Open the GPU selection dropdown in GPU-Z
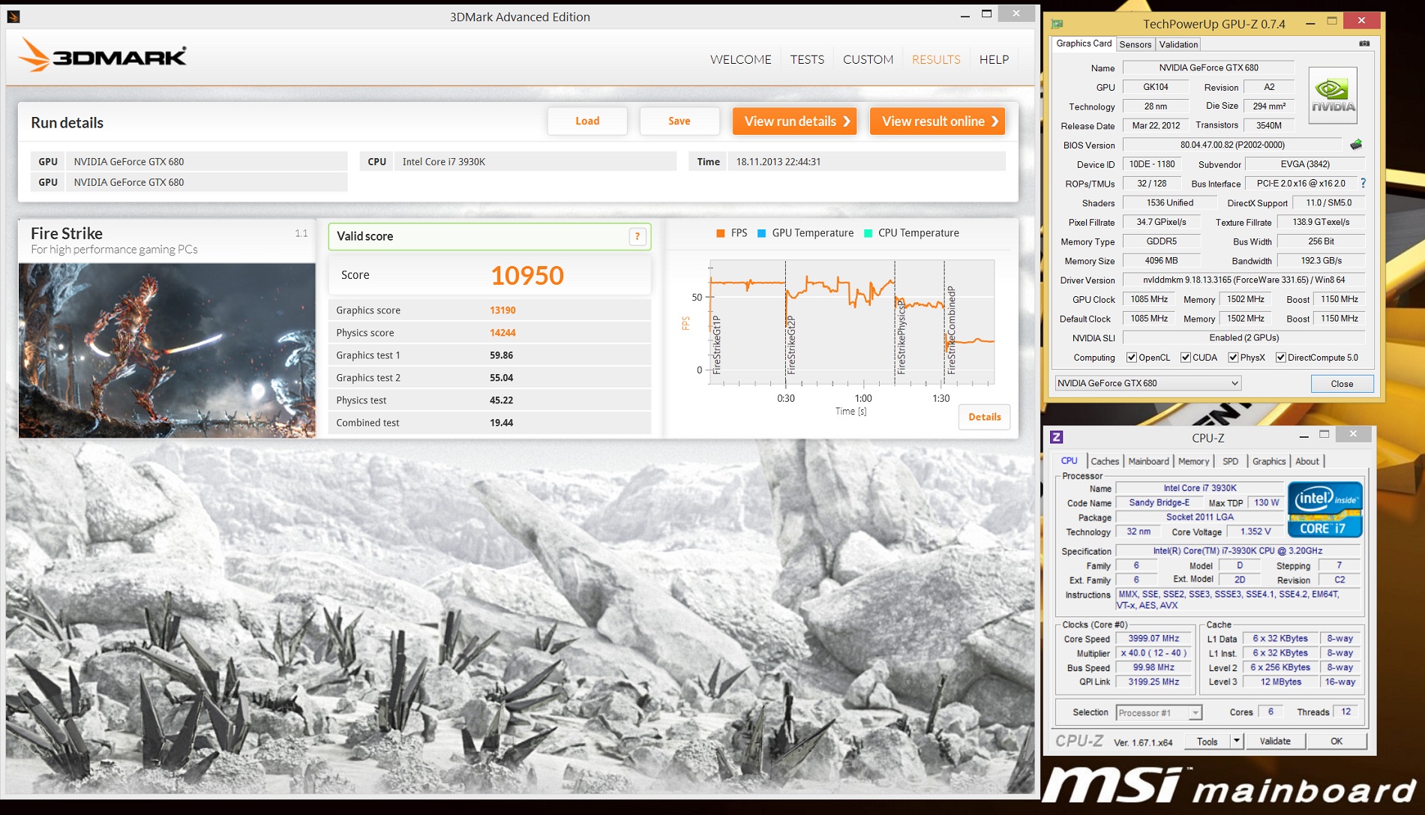The image size is (1425, 815). (1147, 383)
